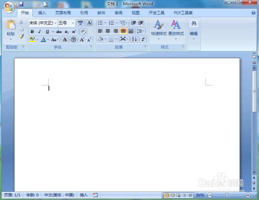Open the Office button menu
The width and height of the screenshot is (259, 200).
9,7
